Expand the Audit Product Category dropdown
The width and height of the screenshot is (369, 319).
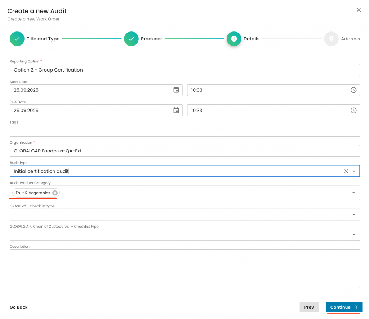(354, 193)
